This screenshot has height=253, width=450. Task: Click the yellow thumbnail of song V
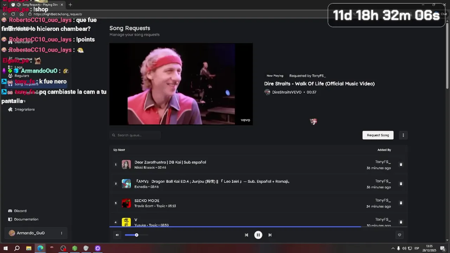click(x=126, y=222)
